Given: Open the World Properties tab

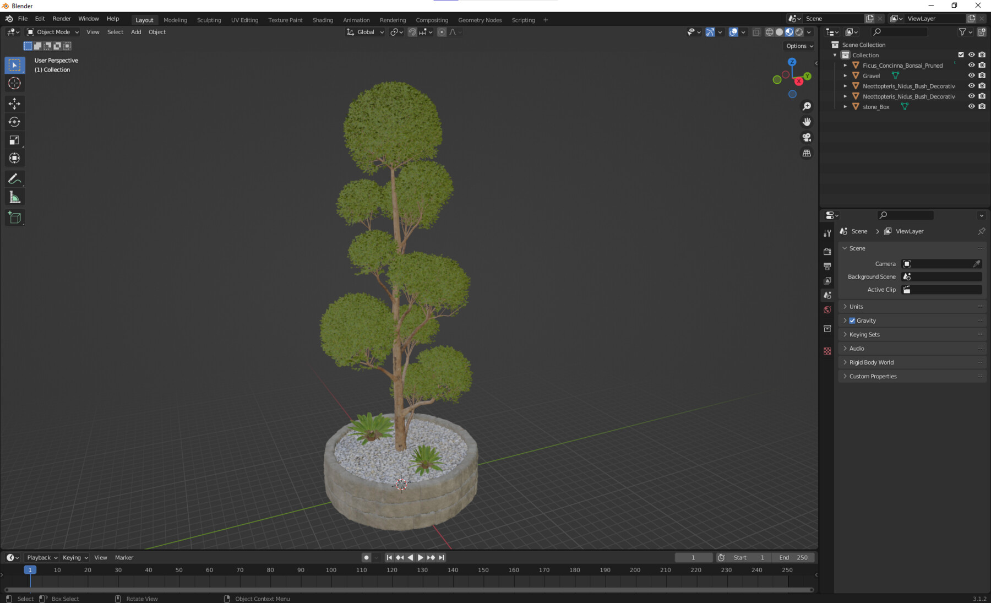Looking at the screenshot, I should tap(827, 309).
